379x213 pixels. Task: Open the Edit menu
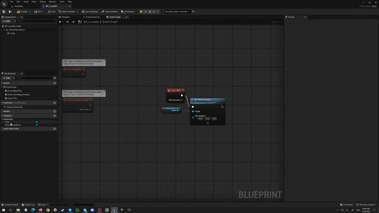click(18, 2)
